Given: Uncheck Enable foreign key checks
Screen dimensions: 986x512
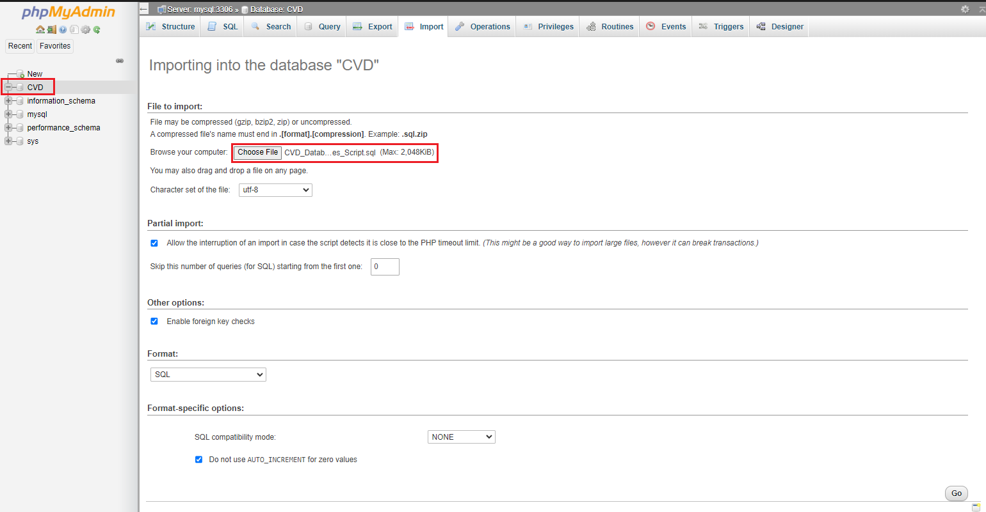Looking at the screenshot, I should pyautogui.click(x=154, y=321).
